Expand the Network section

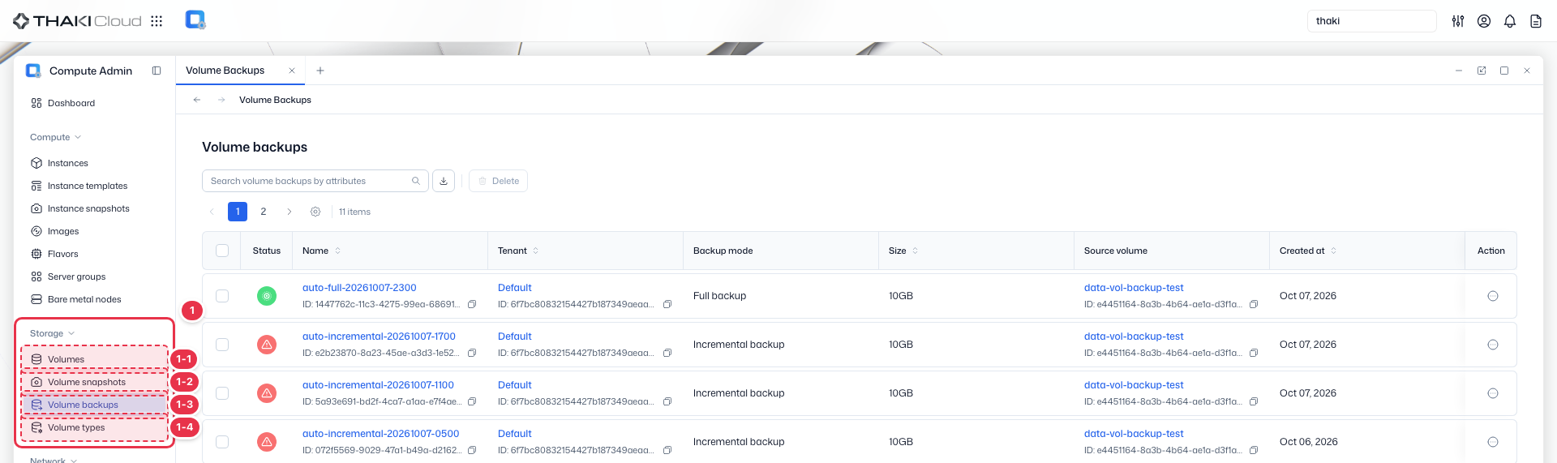pos(54,459)
